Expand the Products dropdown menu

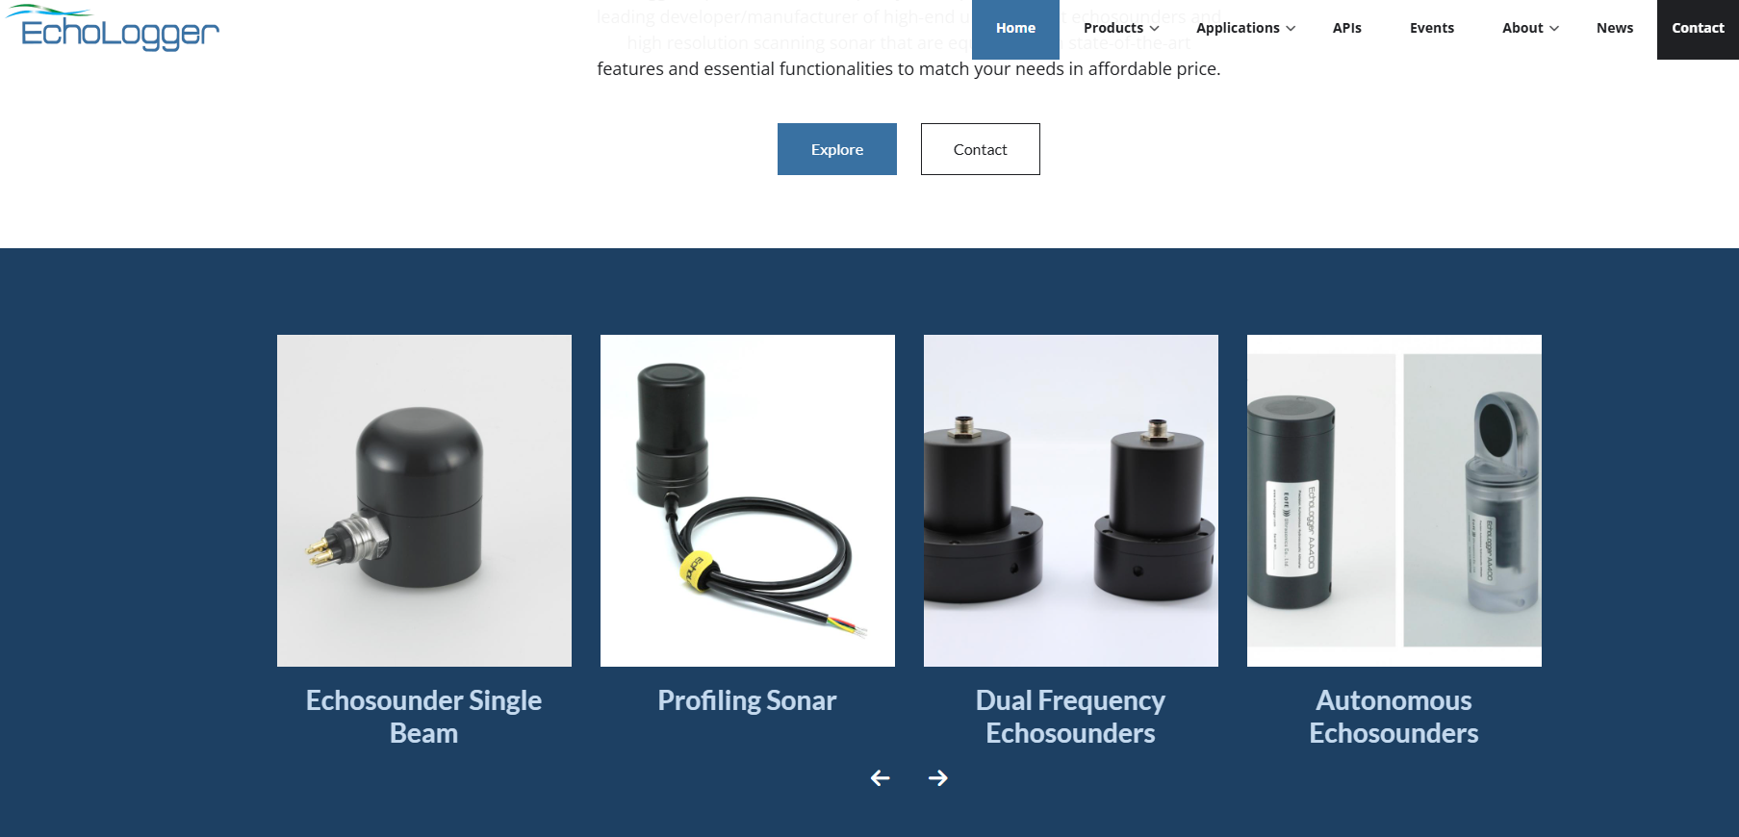coord(1120,28)
